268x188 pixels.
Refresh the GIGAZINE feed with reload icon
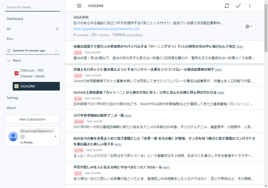tap(227, 6)
